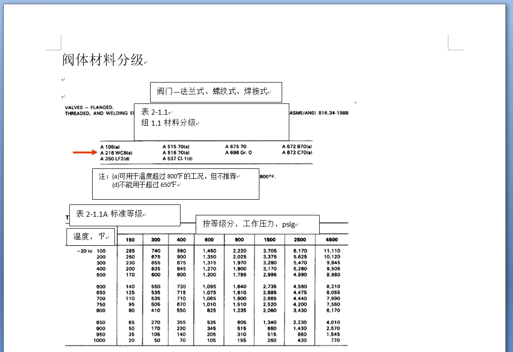Click the 1000 temperature row label
Viewport: 513px width, 352px height.
(x=99, y=340)
